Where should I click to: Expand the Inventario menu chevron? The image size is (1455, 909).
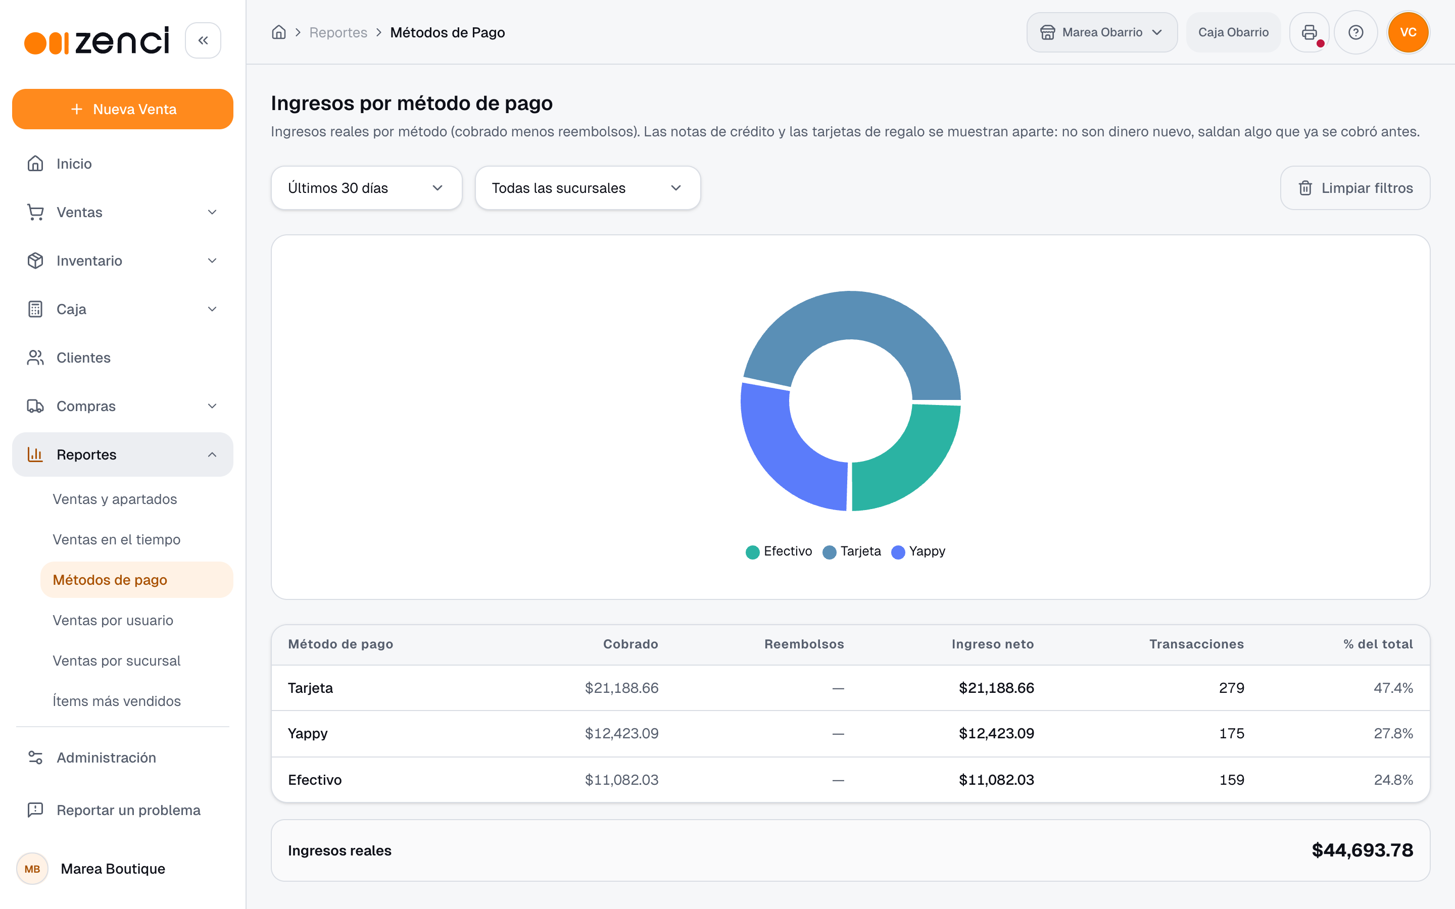click(x=212, y=260)
